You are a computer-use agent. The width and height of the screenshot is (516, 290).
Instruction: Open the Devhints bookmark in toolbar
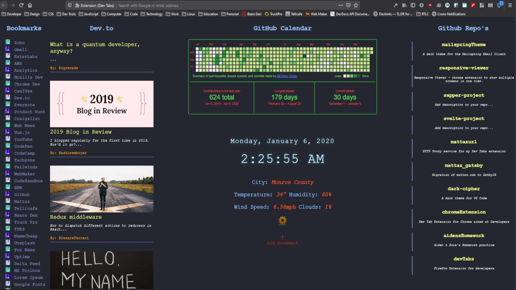click(x=393, y=14)
